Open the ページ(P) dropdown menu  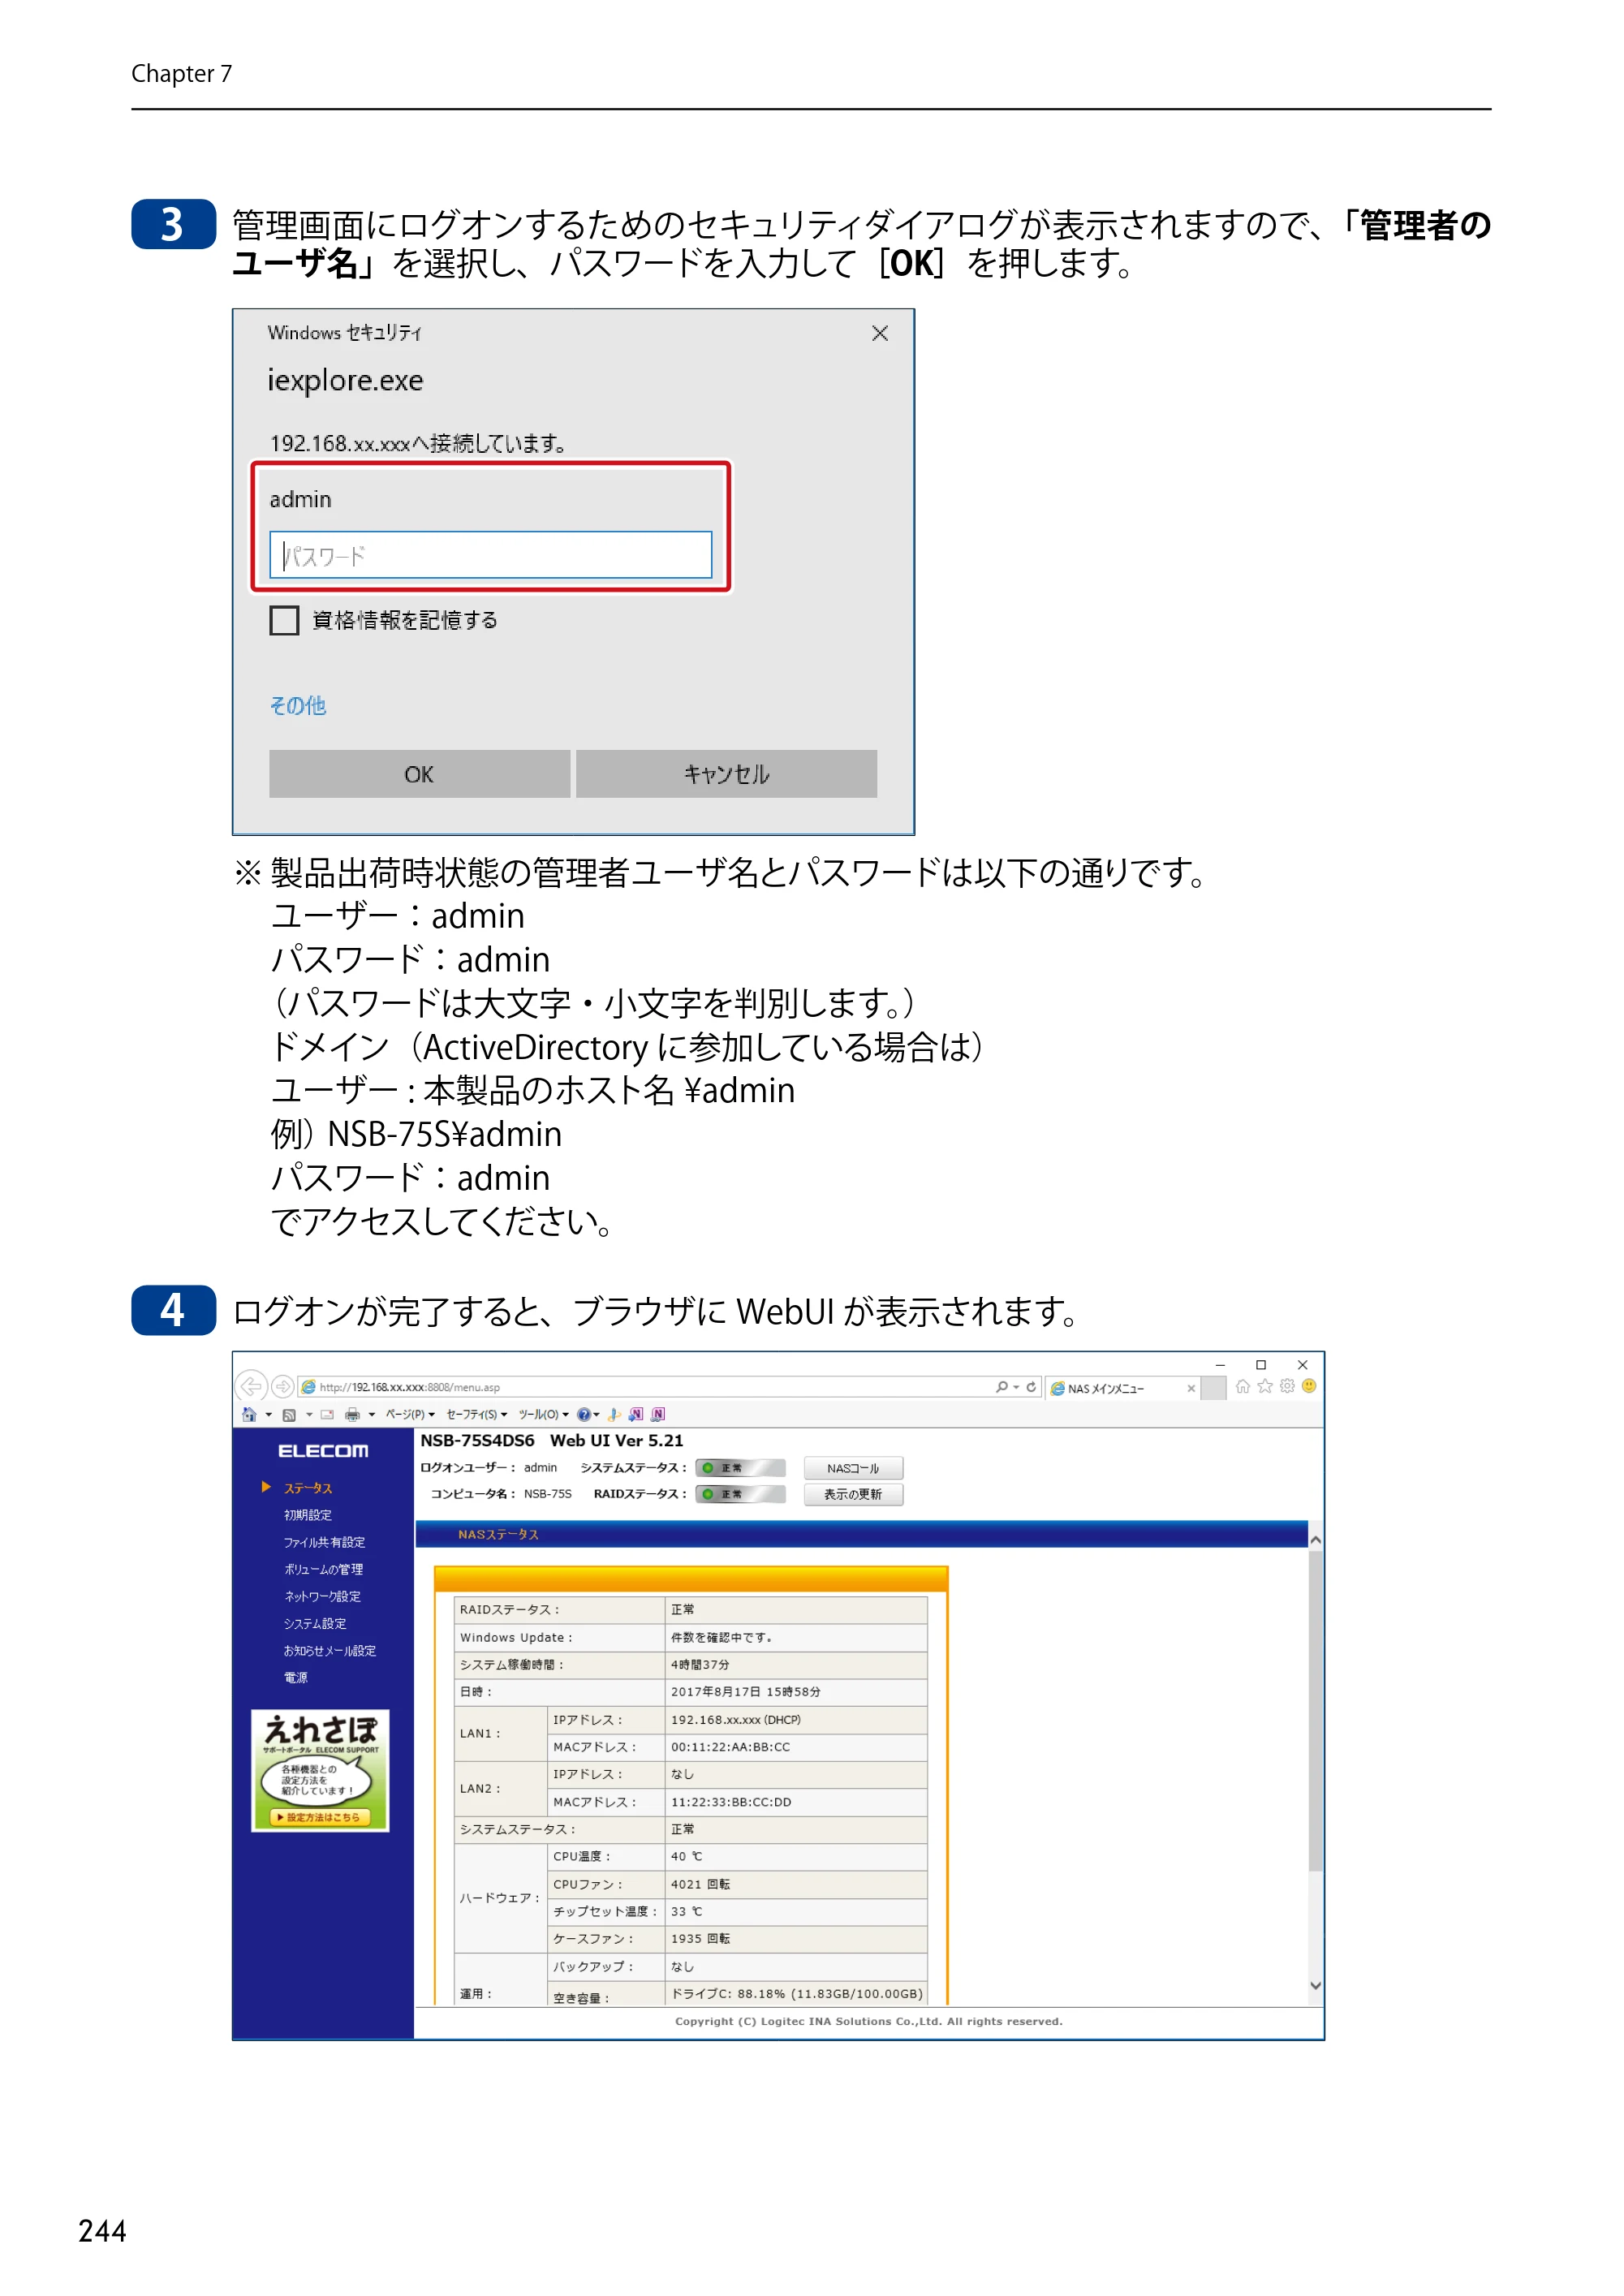[x=410, y=1414]
